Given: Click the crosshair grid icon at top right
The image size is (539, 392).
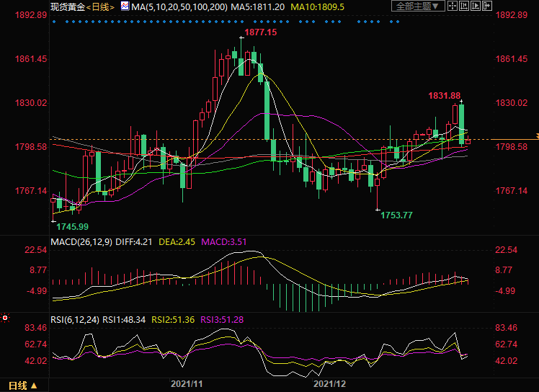Looking at the screenshot, I should coord(451,6).
